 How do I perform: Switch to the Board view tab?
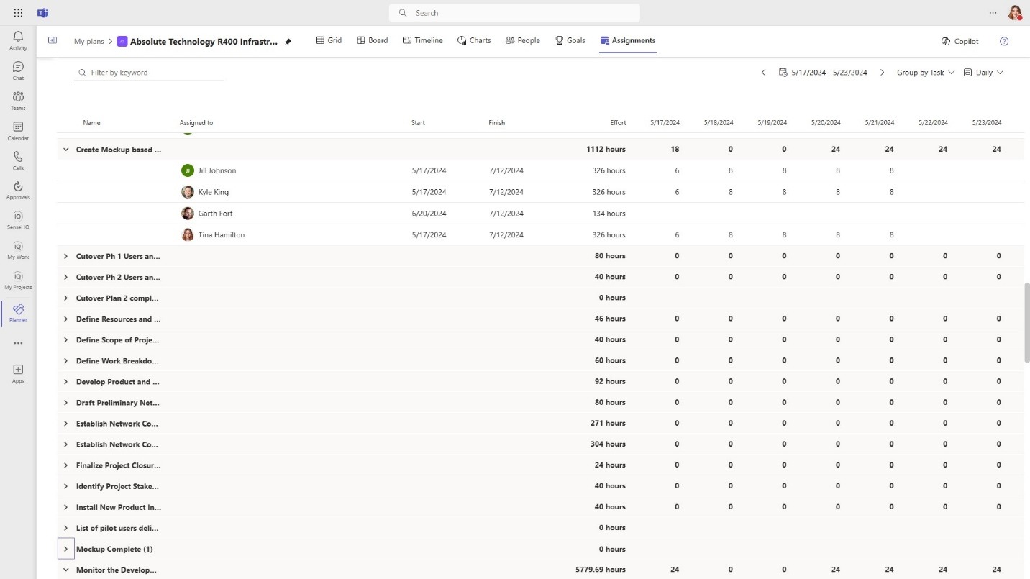373,40
